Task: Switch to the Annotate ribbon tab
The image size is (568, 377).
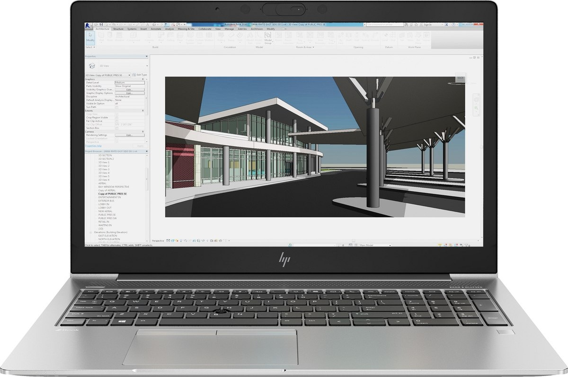Action: click(155, 29)
